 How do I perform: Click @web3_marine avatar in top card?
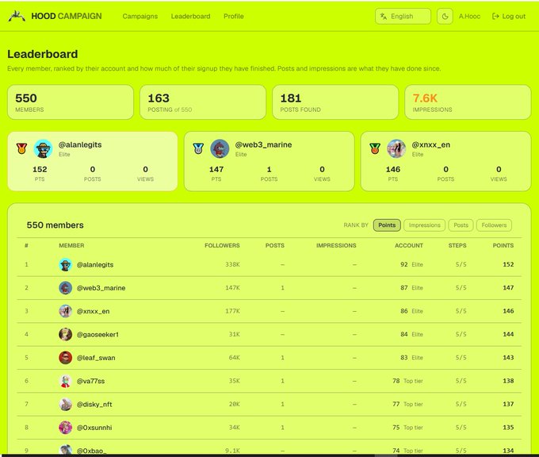(x=220, y=148)
